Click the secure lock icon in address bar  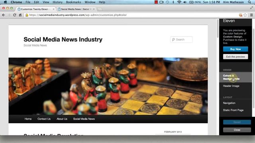tap(27, 15)
